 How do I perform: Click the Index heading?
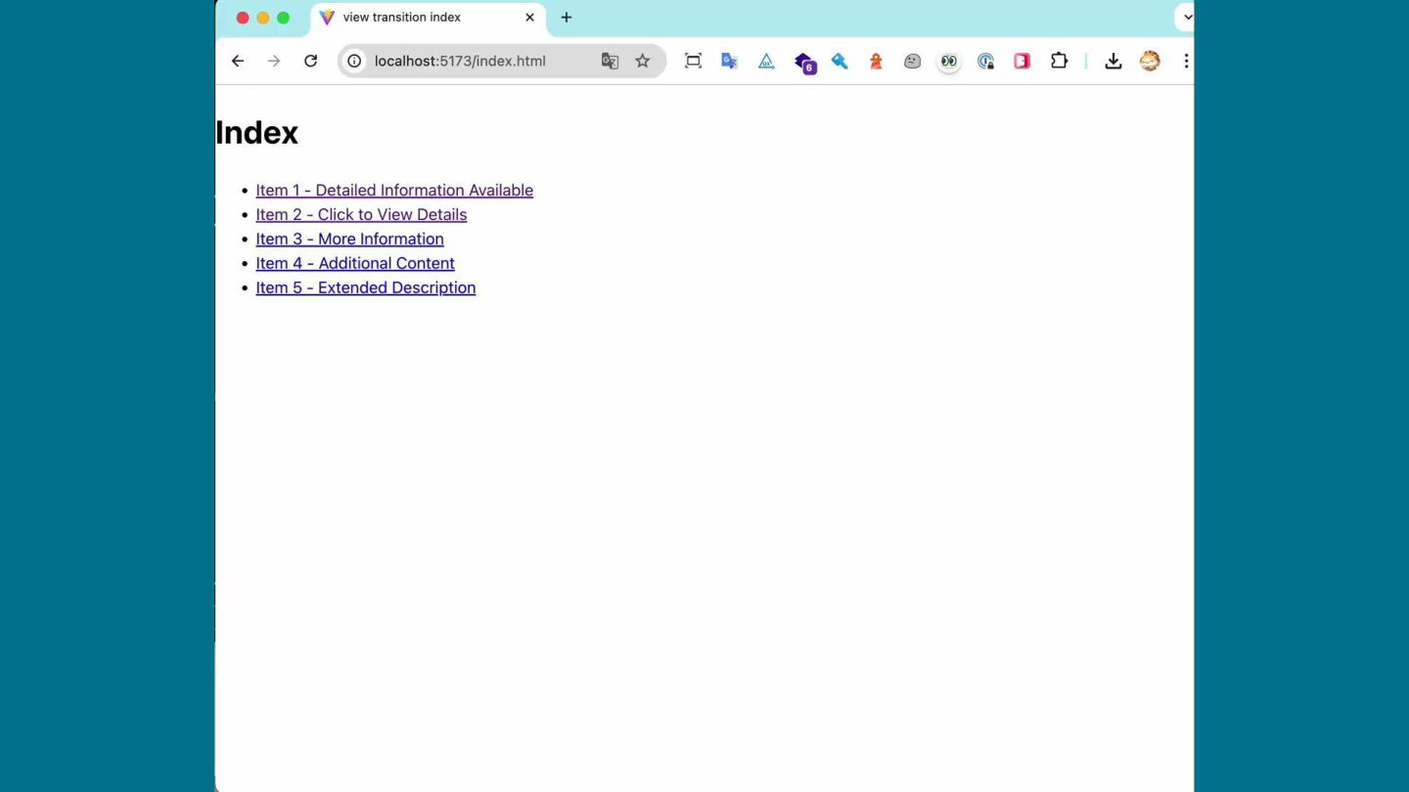pos(256,133)
